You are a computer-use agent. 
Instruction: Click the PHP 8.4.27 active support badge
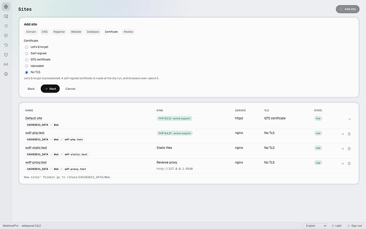[175, 133]
